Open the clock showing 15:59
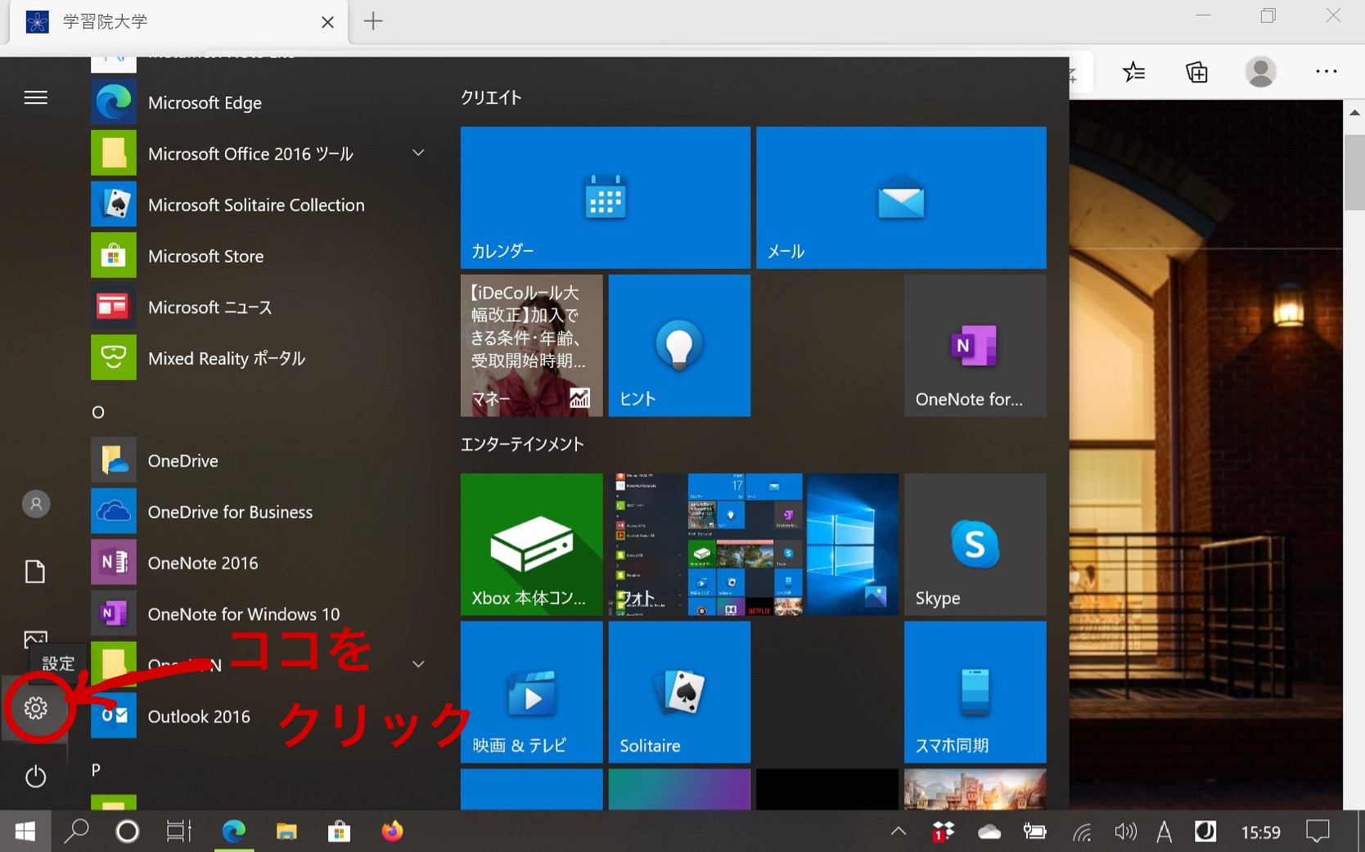Viewport: 1365px width, 852px height. [x=1260, y=832]
